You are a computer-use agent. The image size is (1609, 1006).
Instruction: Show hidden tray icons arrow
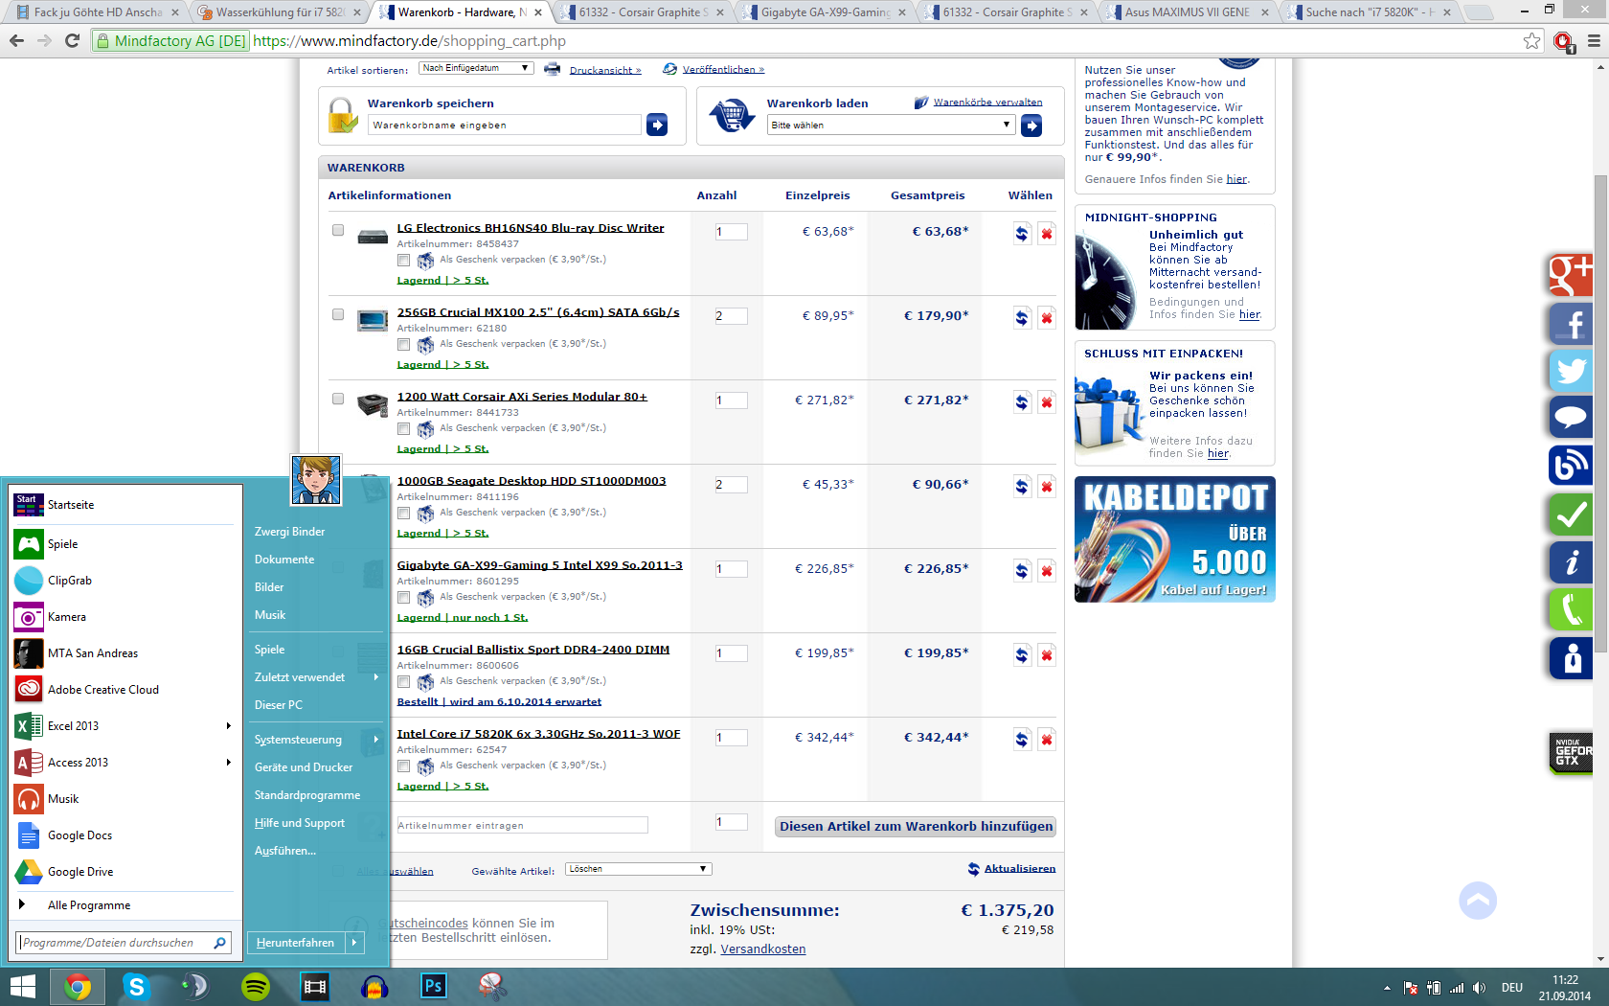[1387, 988]
